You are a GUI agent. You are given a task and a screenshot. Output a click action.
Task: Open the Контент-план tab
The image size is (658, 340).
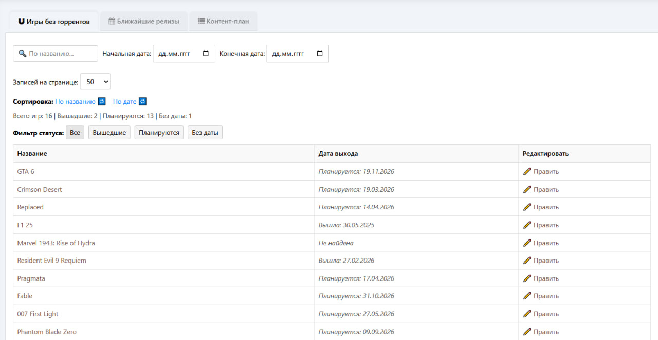(x=223, y=22)
